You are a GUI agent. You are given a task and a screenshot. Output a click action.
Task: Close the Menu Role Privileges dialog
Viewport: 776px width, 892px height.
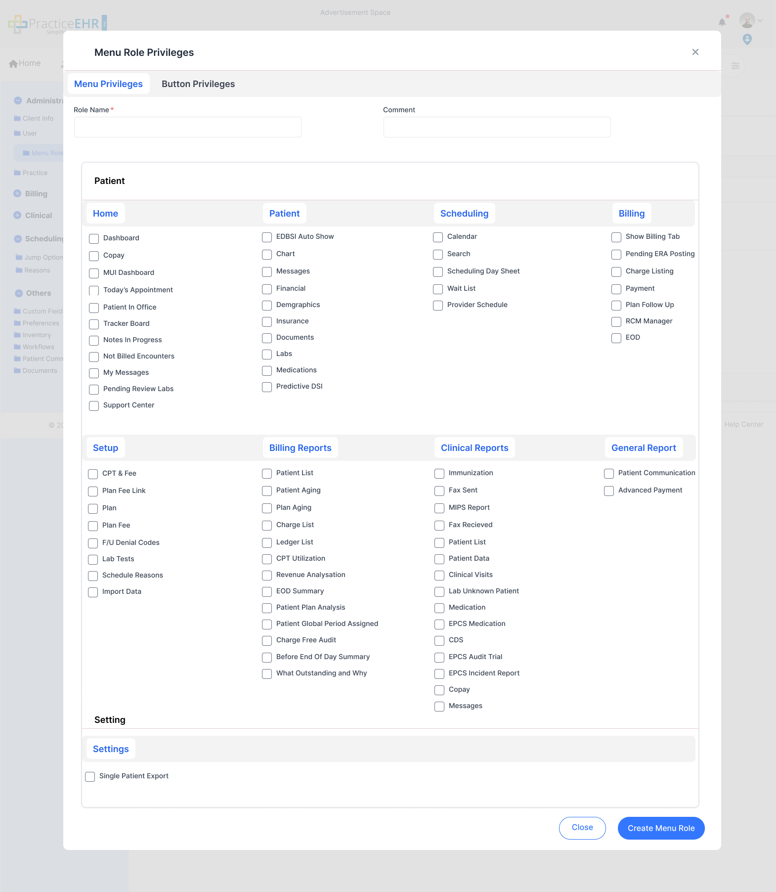(x=695, y=52)
